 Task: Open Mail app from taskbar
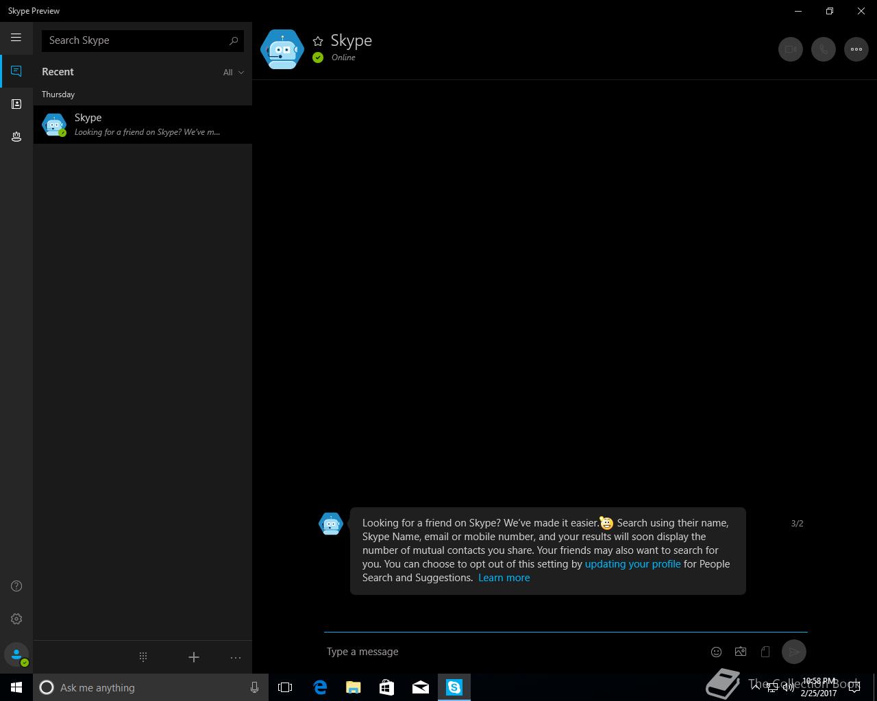tap(421, 687)
